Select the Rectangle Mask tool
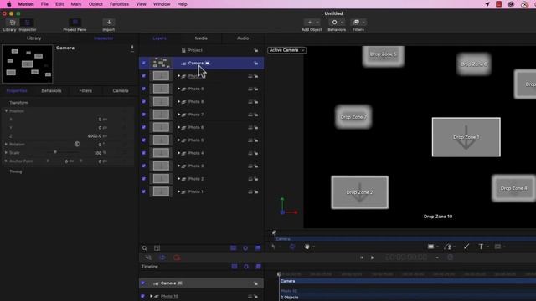 click(497, 247)
